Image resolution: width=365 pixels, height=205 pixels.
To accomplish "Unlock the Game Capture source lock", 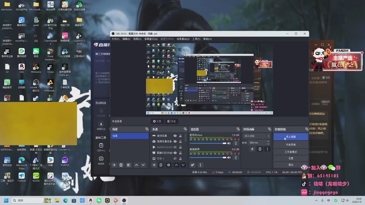I will tap(180, 136).
